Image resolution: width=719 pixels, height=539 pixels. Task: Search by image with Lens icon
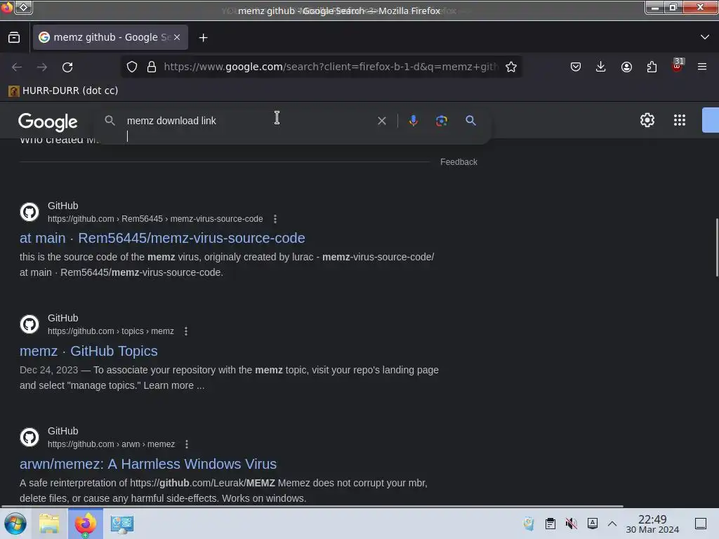tap(441, 121)
